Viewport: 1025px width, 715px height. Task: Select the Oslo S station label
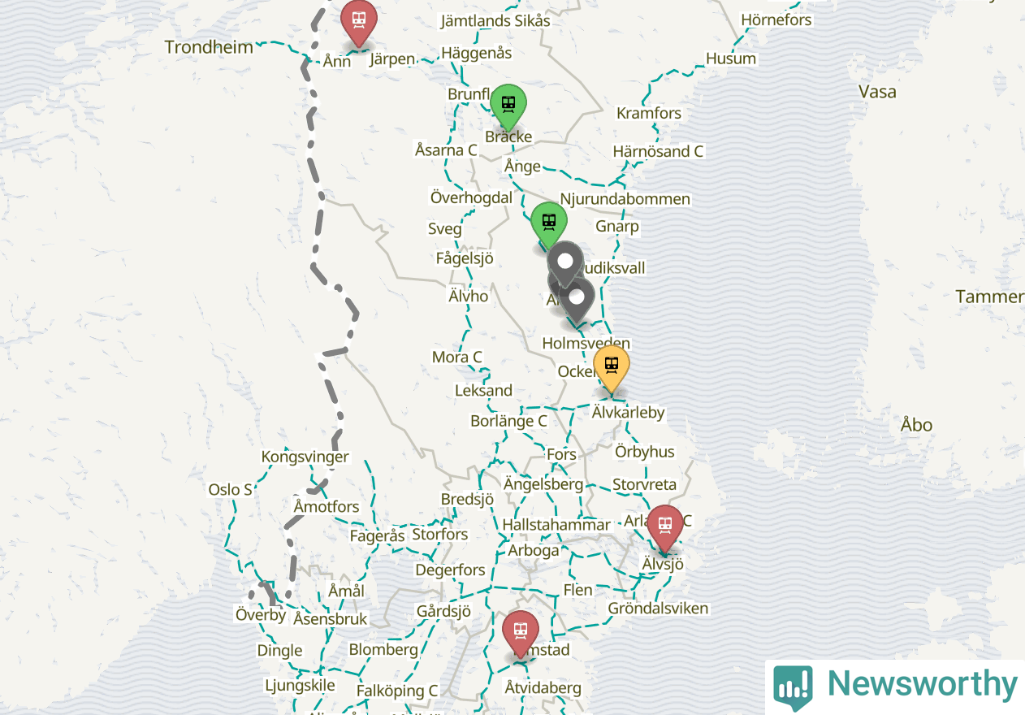click(230, 489)
